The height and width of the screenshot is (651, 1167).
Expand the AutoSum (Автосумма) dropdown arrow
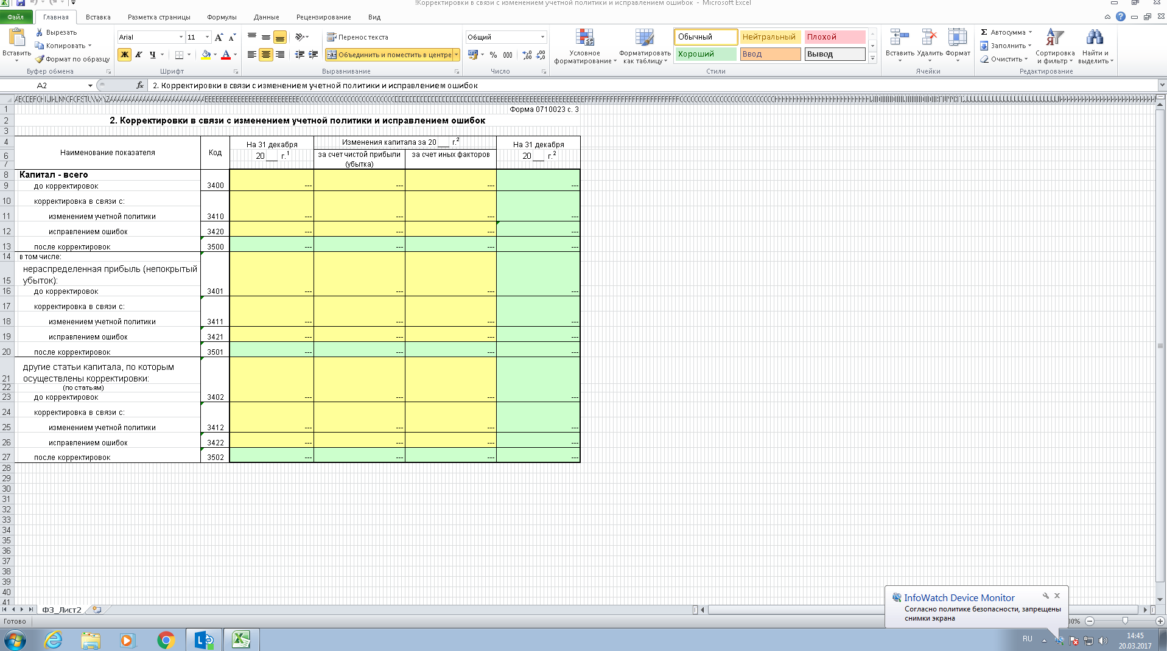[x=1030, y=32]
